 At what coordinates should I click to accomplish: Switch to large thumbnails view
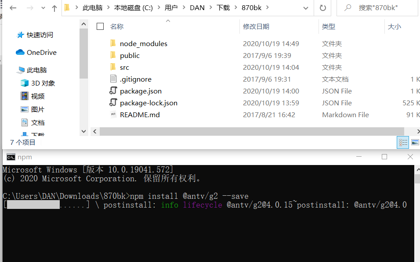click(415, 143)
